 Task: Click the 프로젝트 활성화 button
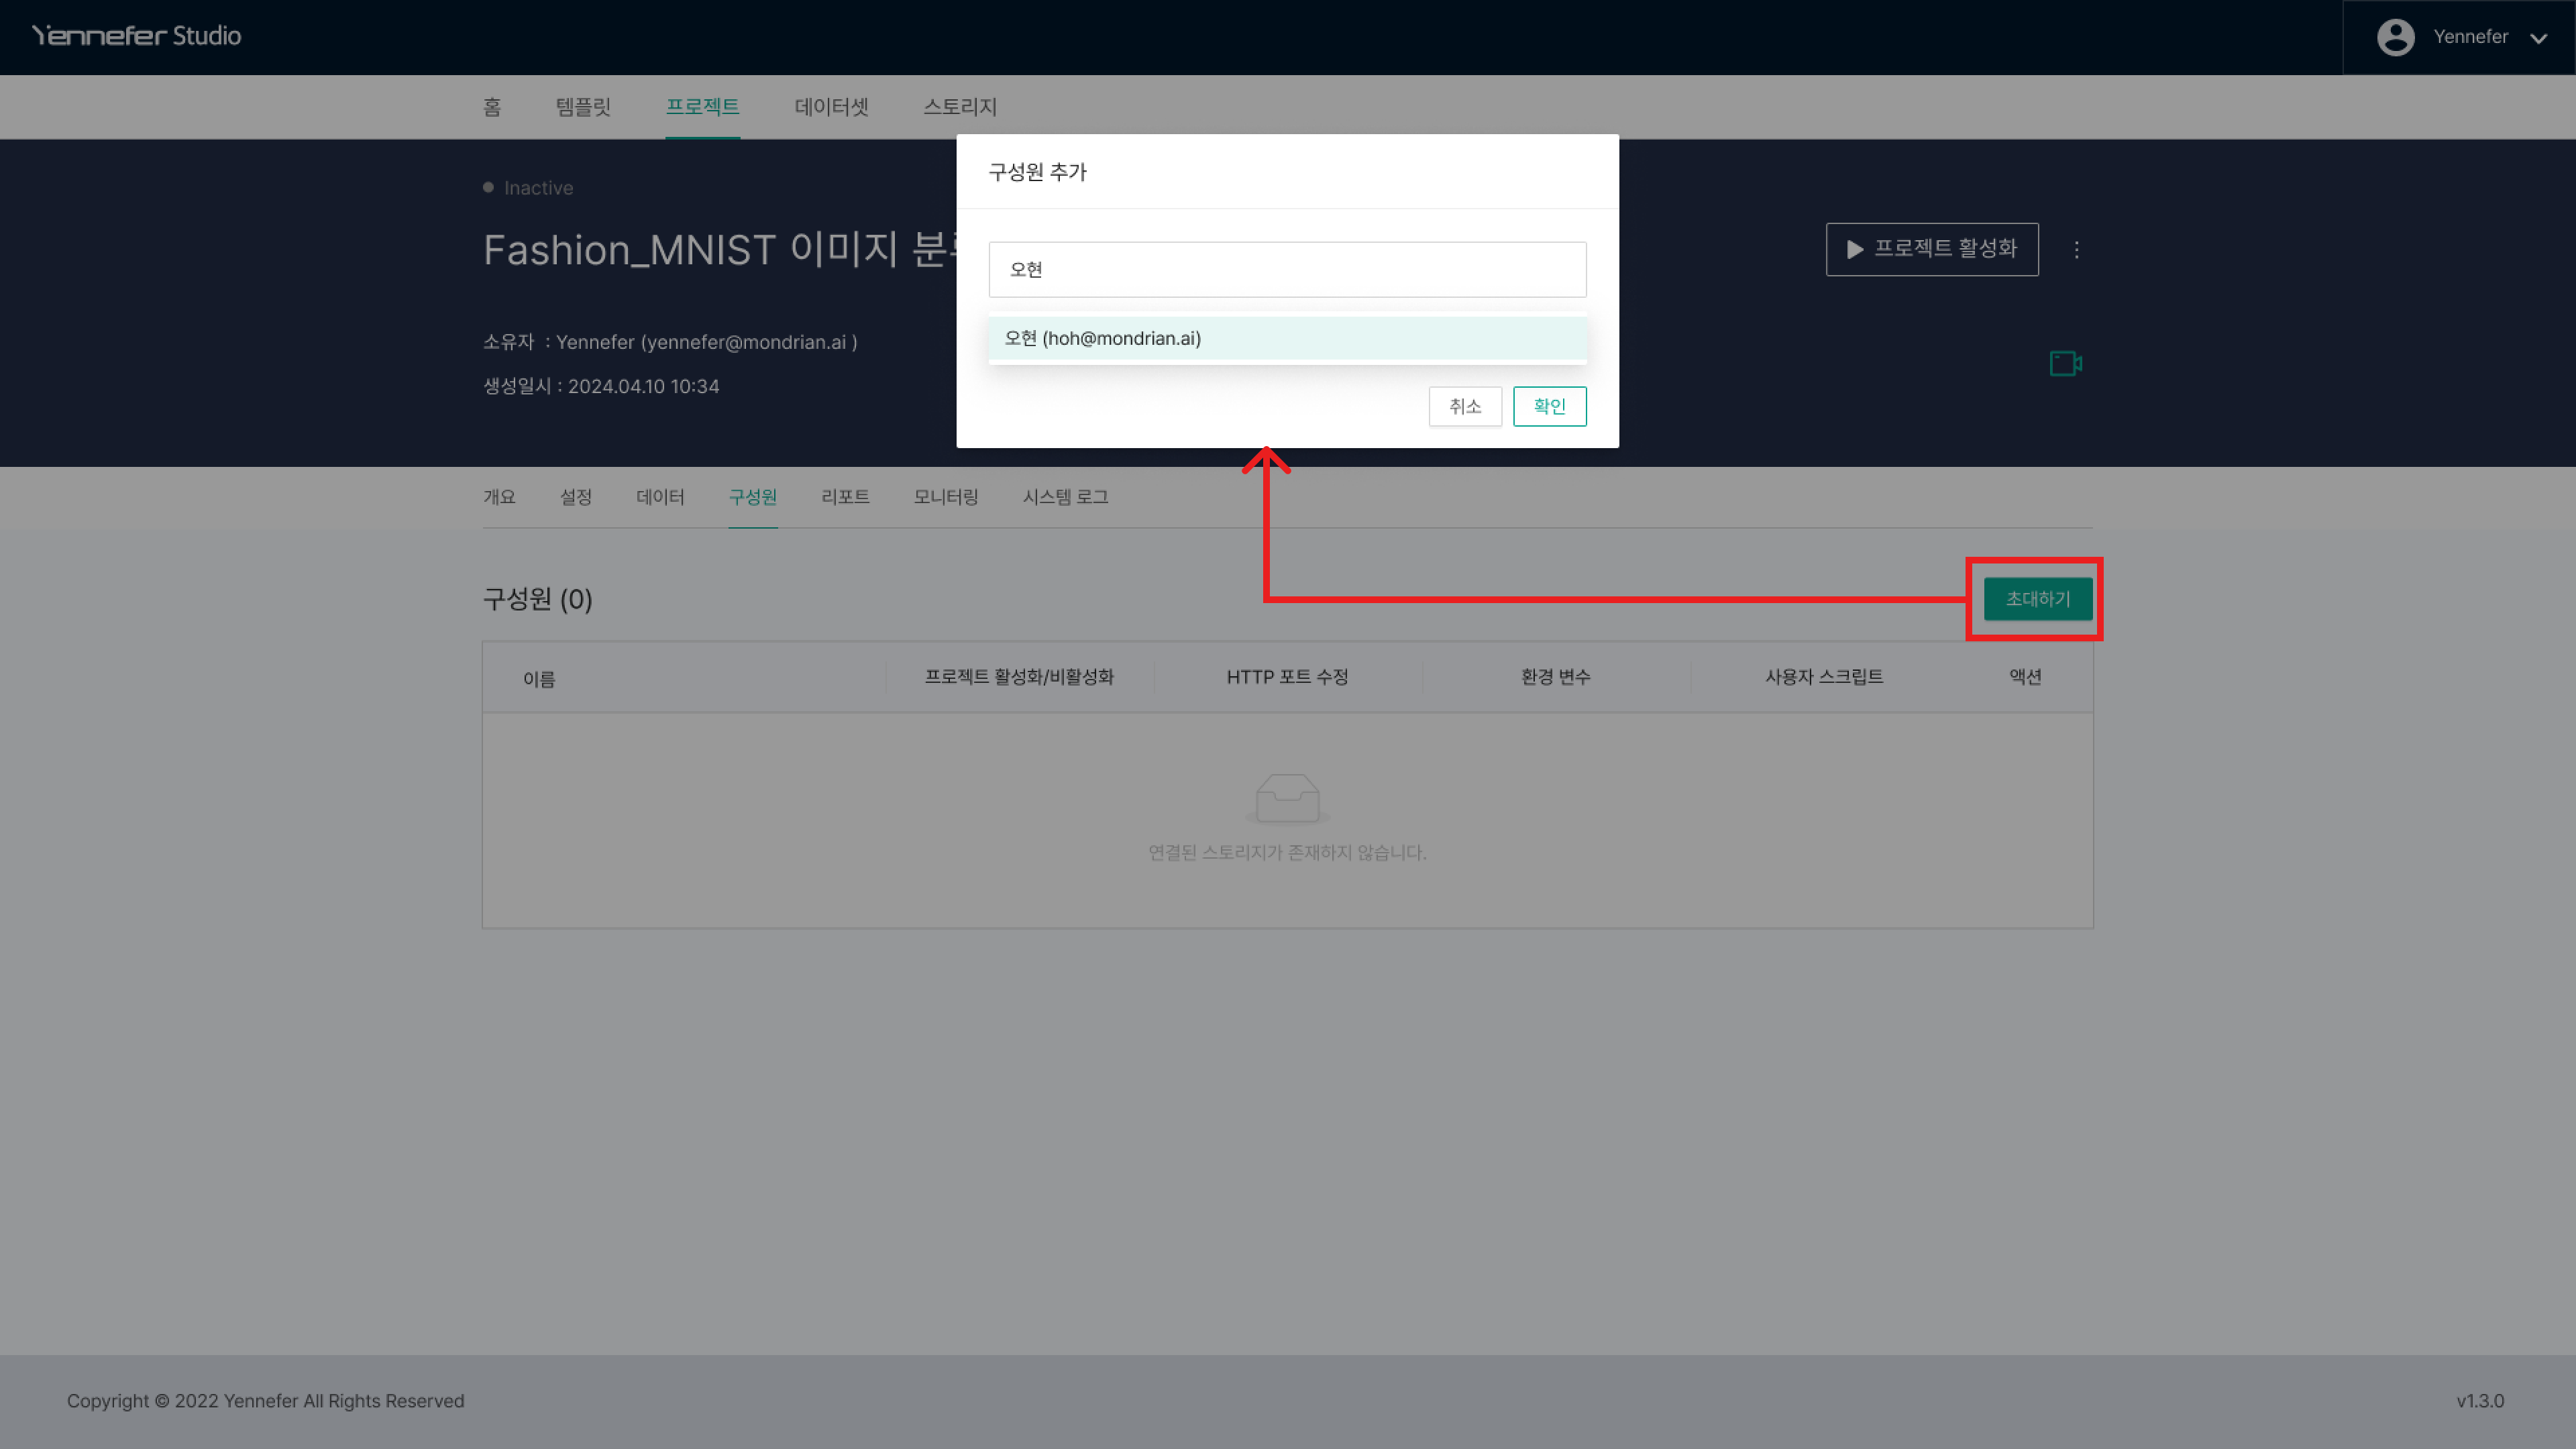[1931, 249]
